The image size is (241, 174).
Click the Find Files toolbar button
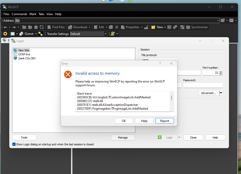pyautogui.click(x=56, y=27)
